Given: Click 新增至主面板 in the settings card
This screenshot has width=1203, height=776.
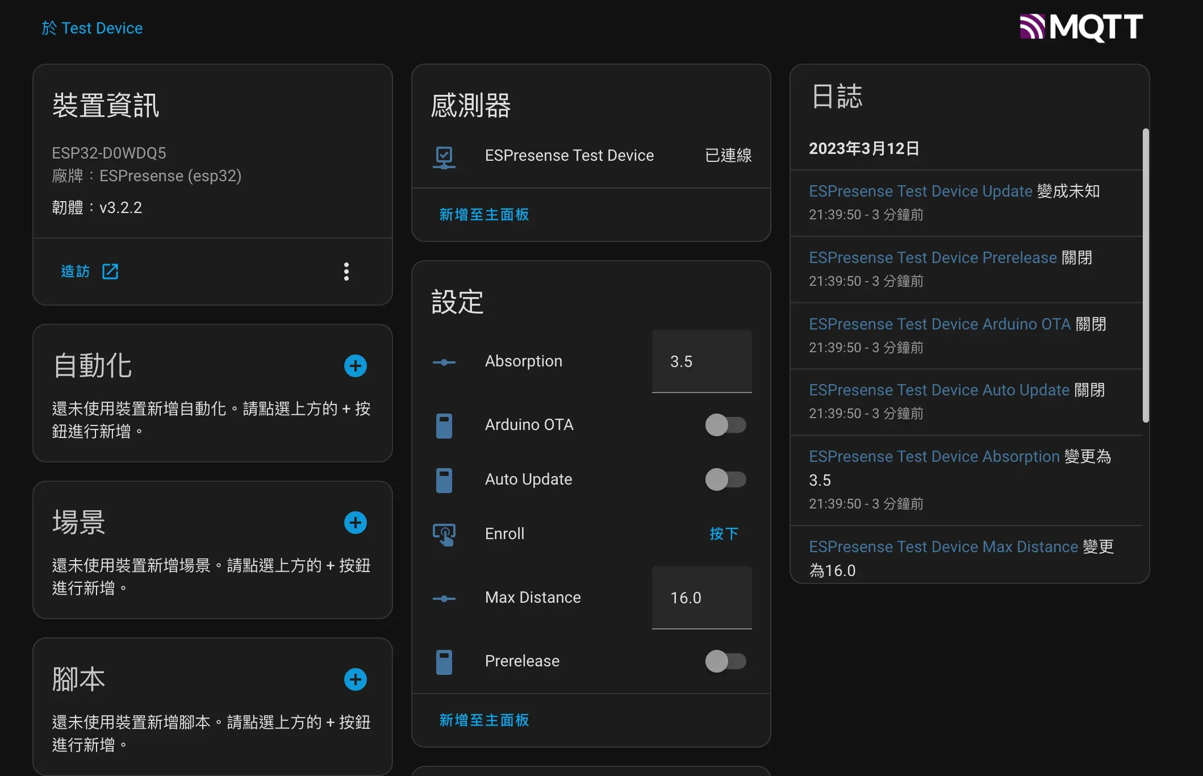Looking at the screenshot, I should click(x=484, y=720).
